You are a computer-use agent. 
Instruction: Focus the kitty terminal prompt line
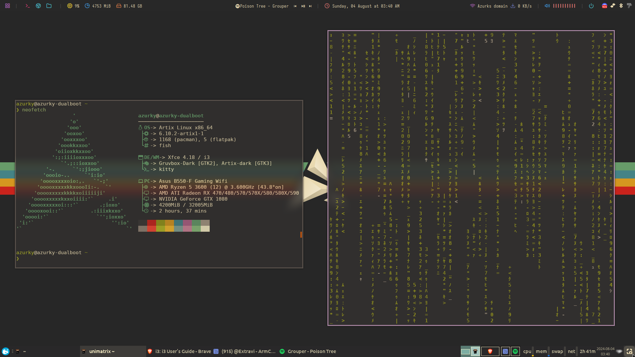point(159,258)
